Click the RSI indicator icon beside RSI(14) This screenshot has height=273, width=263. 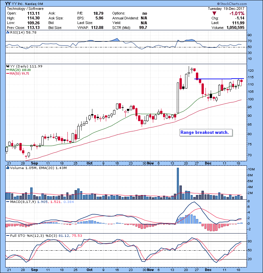coord(8,32)
